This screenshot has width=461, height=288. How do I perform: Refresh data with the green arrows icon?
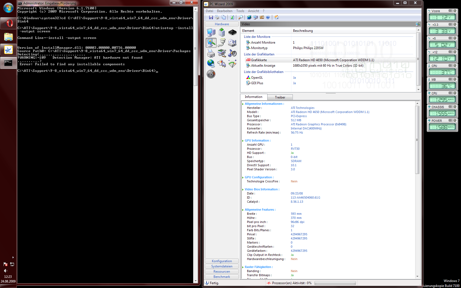point(232,17)
